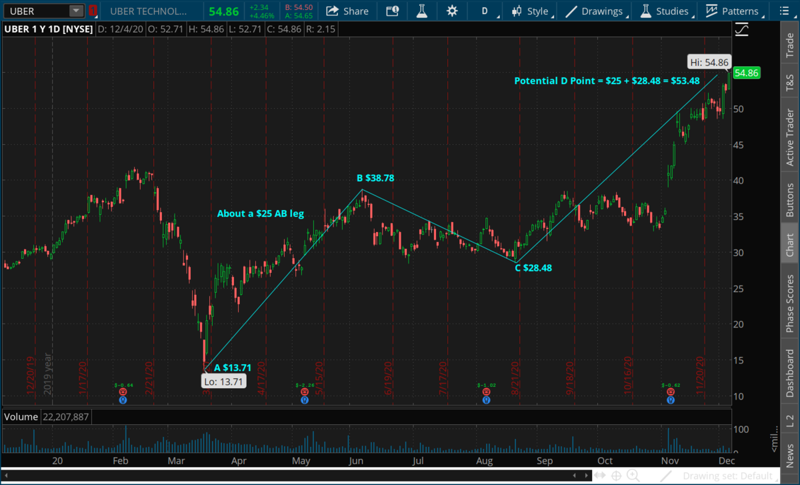
Task: Select the 'A $13.71' annotation label
Action: pyautogui.click(x=234, y=367)
